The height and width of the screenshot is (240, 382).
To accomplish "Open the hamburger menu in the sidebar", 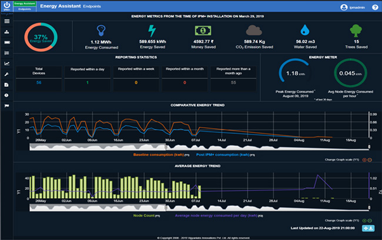I will point(6,22).
